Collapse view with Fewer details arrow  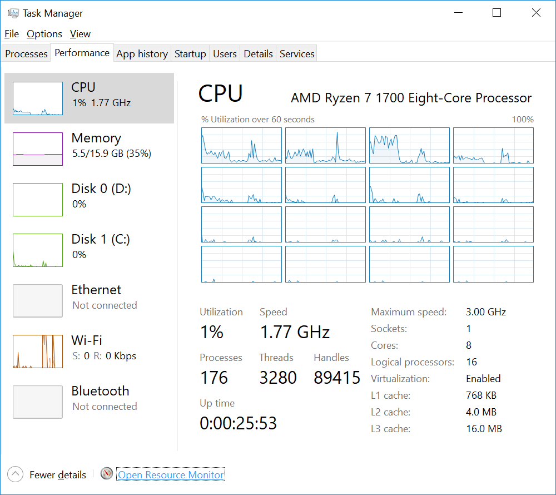point(15,474)
